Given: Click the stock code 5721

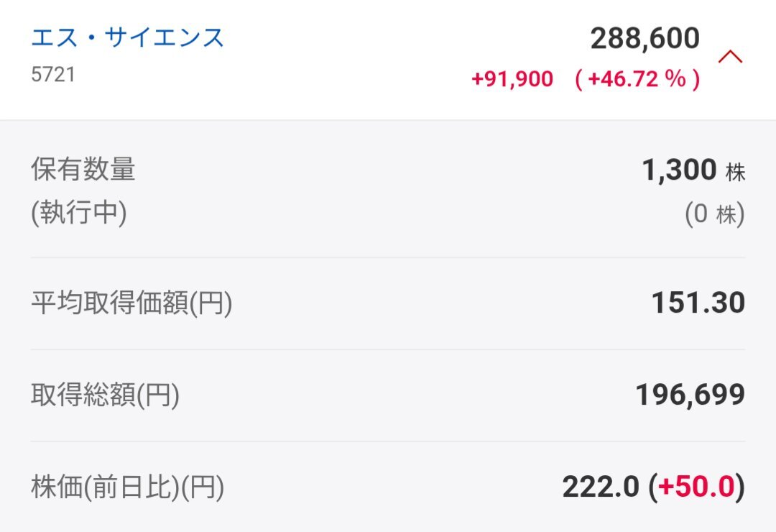Looking at the screenshot, I should point(53,75).
